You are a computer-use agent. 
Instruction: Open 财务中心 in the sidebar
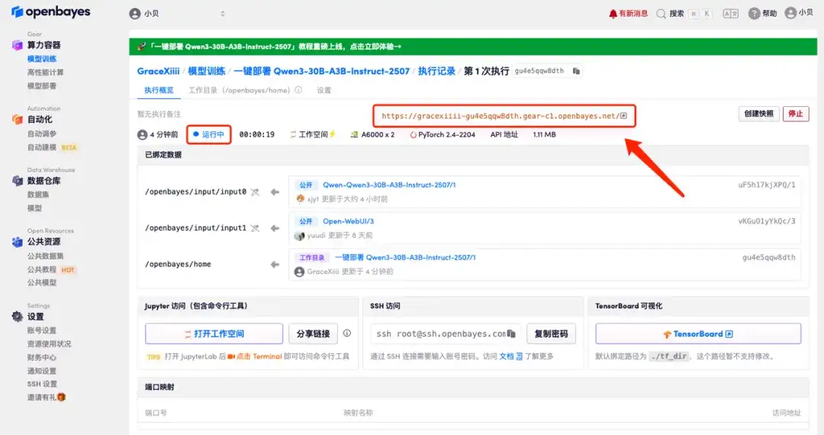point(41,358)
